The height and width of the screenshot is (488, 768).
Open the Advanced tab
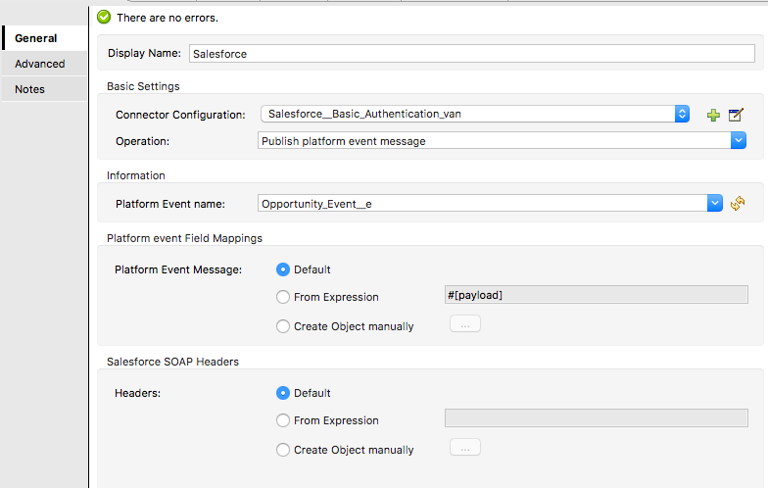click(45, 64)
